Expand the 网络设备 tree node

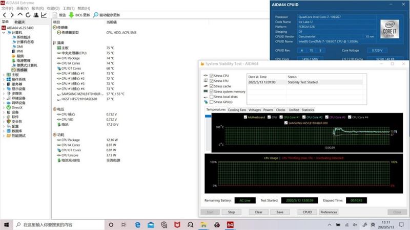(4, 103)
